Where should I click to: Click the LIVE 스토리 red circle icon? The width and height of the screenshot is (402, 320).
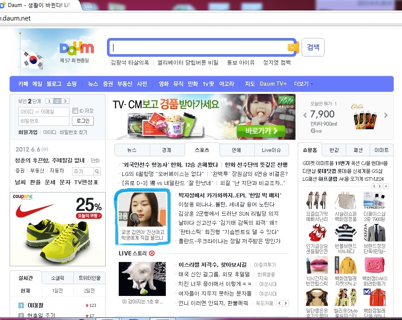coord(152,253)
